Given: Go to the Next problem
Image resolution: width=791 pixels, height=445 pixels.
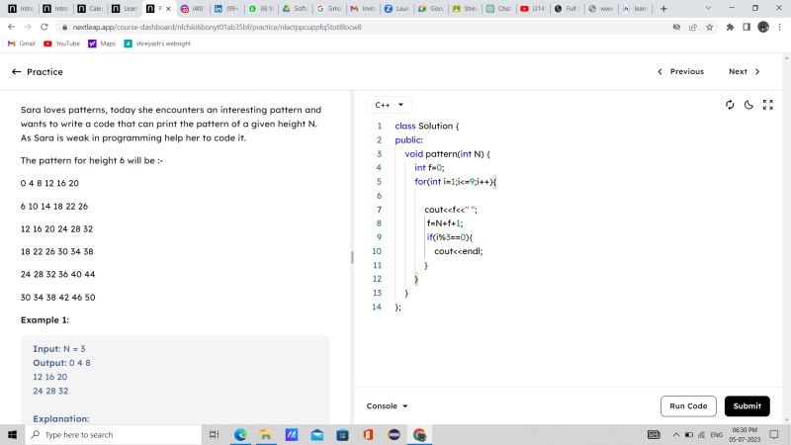Looking at the screenshot, I should tap(744, 72).
